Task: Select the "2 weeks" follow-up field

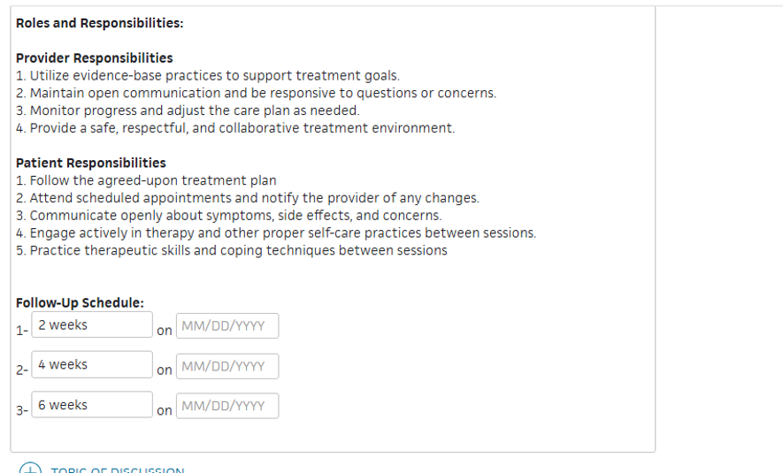Action: pyautogui.click(x=92, y=324)
